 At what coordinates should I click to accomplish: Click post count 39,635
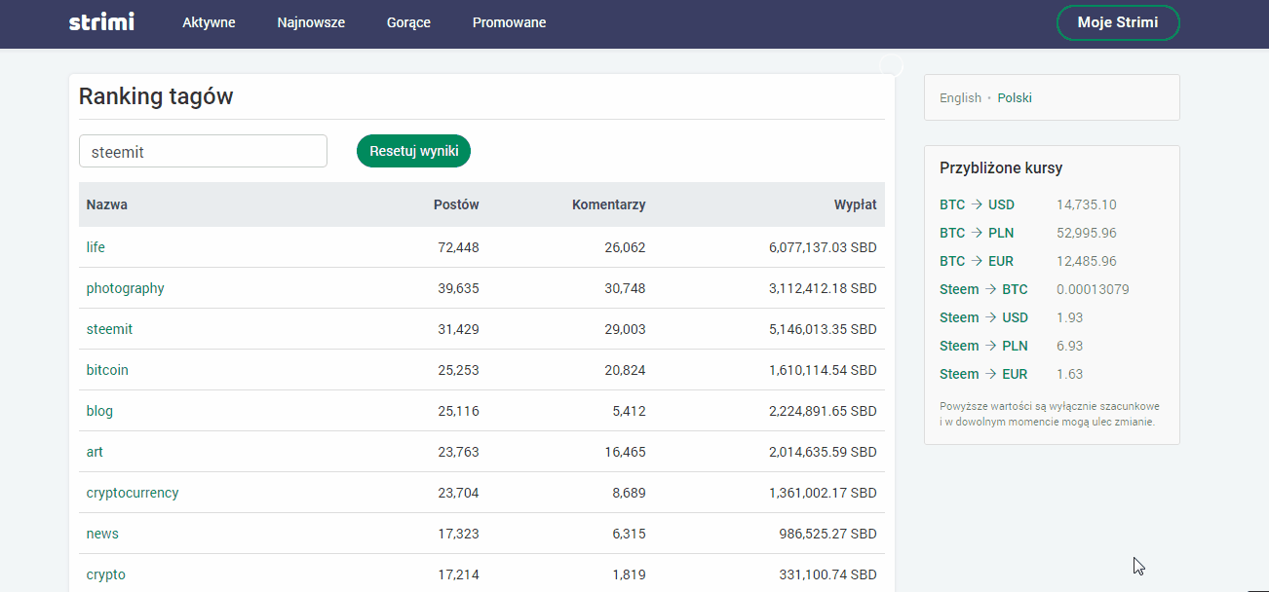(x=458, y=288)
